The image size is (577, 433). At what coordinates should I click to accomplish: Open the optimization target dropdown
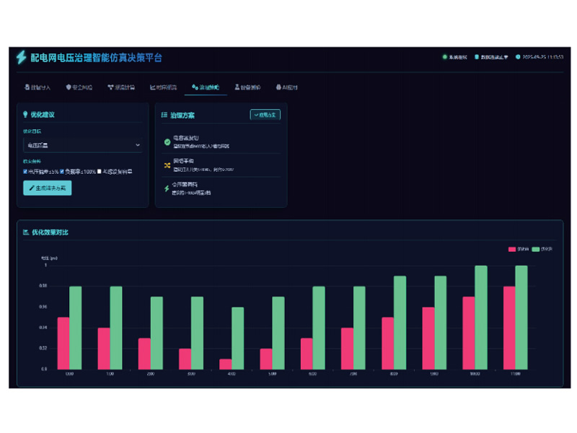pos(82,145)
